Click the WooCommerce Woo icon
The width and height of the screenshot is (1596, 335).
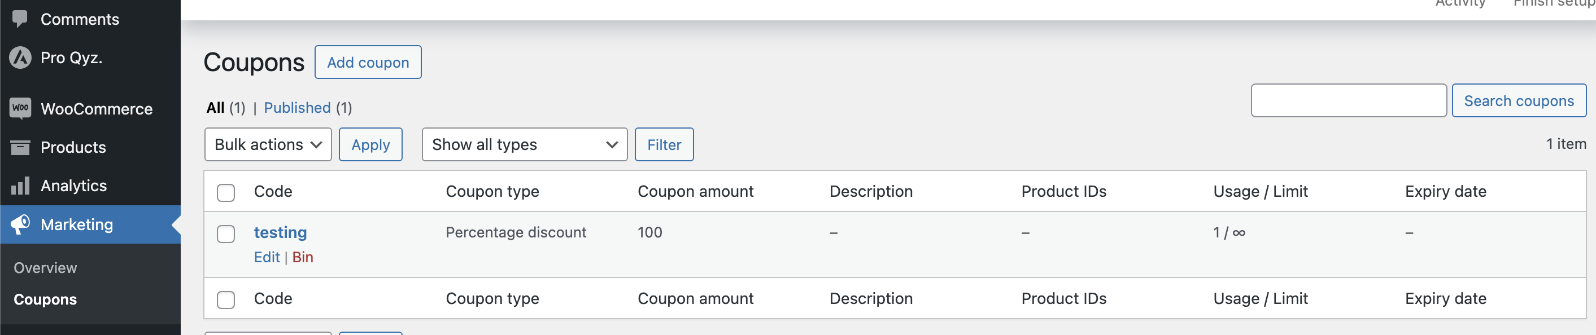[20, 108]
